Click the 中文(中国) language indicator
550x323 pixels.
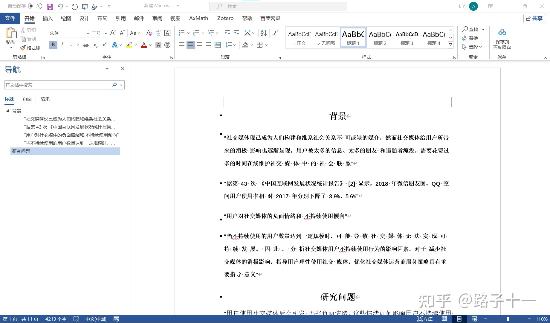[96, 319]
